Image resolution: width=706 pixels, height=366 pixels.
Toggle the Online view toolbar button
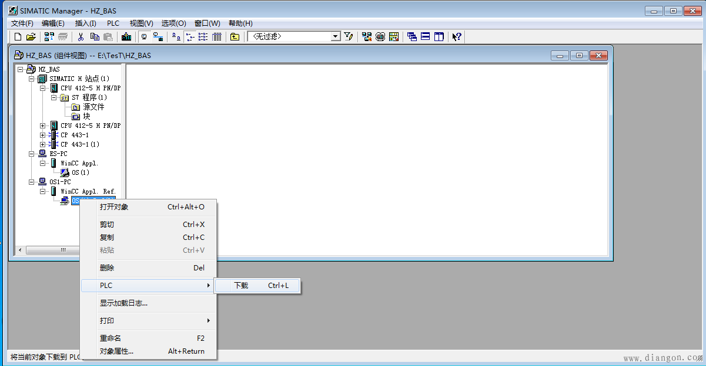158,36
